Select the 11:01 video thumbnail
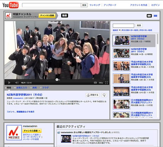Image resolution: width=163 pixels, height=147 pixels. pos(122,92)
